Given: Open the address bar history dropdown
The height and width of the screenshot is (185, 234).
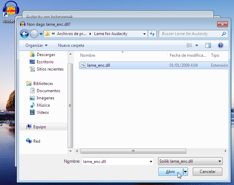Looking at the screenshot, I should [144, 34].
